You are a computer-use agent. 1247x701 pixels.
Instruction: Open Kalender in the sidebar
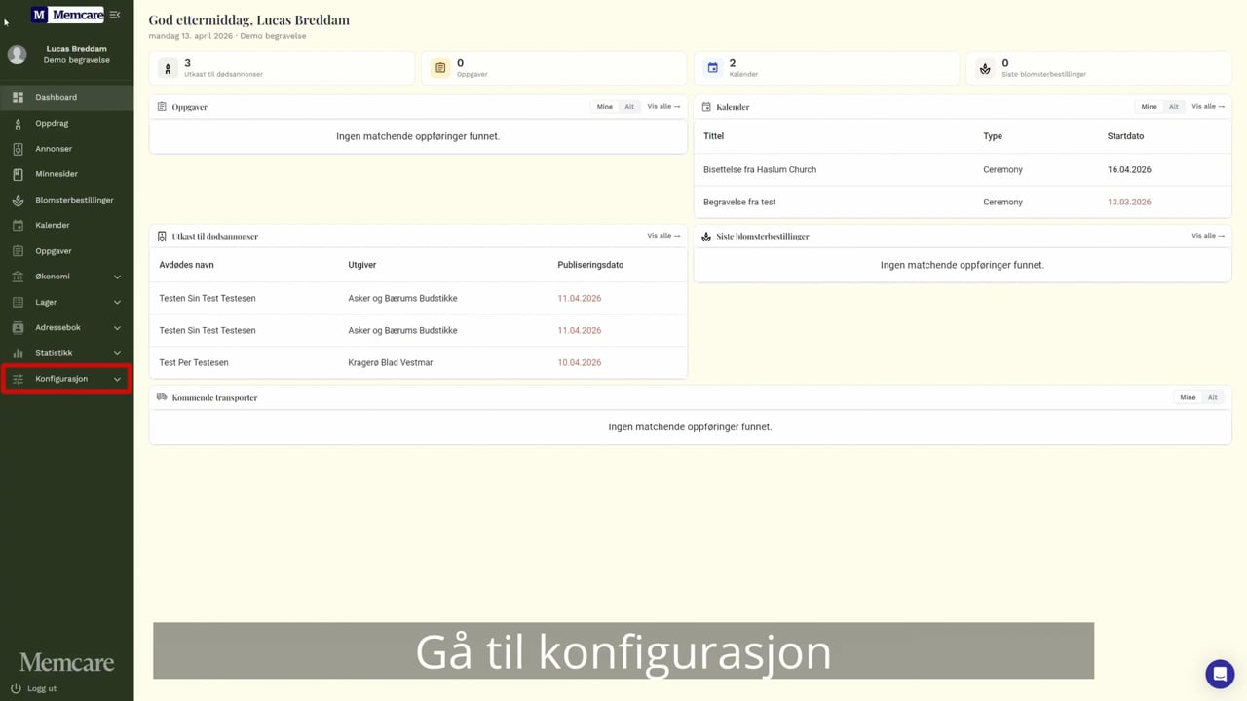point(66,225)
